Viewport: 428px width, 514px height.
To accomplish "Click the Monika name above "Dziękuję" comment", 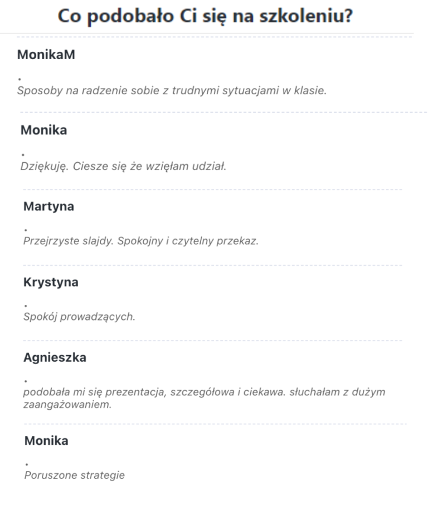I will (43, 130).
